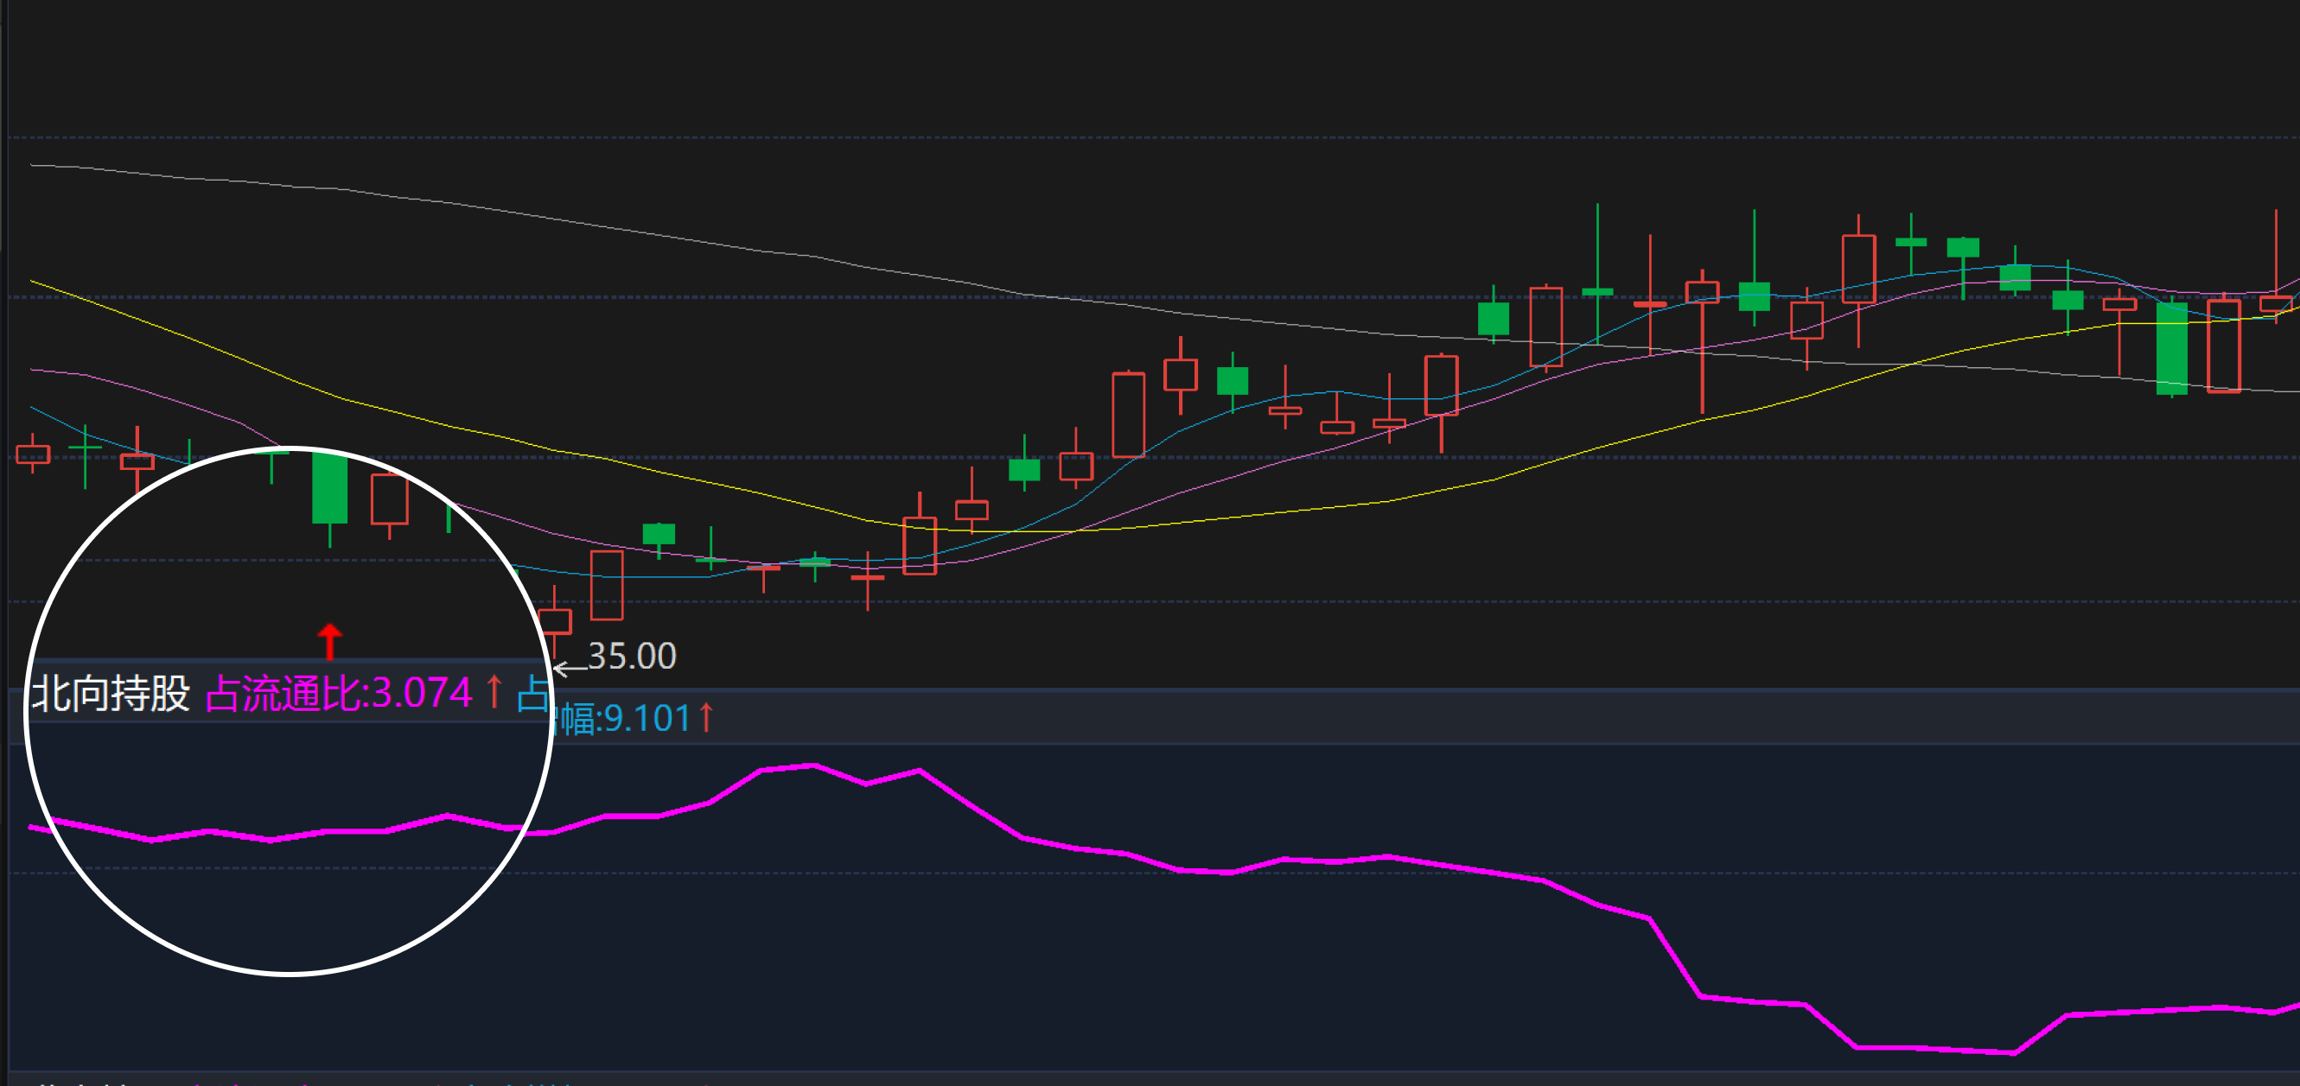
Task: Click the red candle with the longest lower shadow
Action: (1702, 293)
